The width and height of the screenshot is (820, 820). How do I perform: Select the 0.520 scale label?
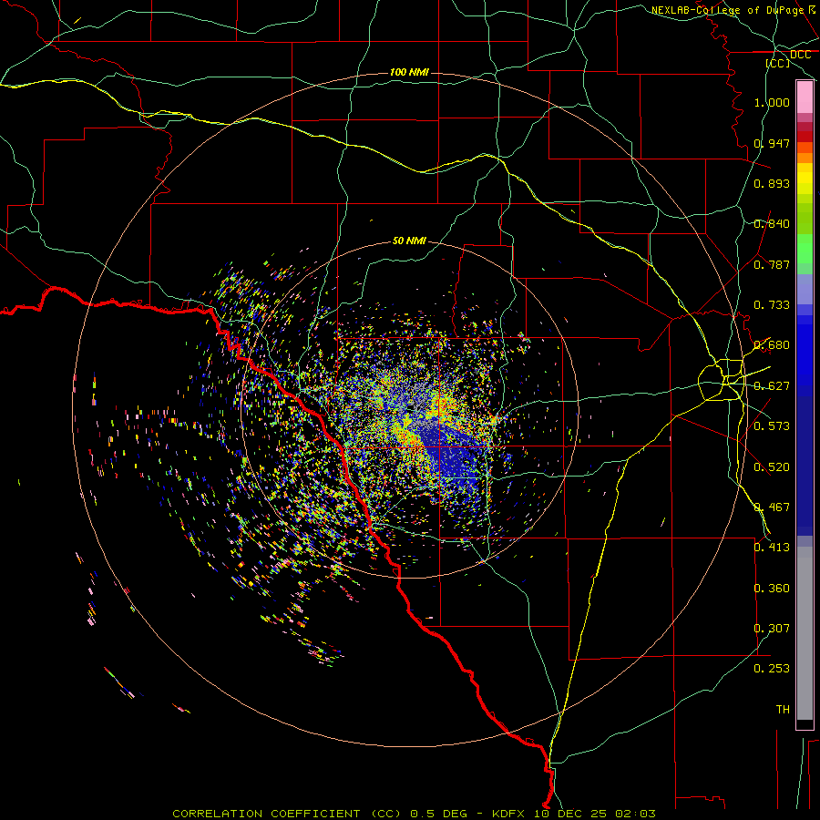772,467
